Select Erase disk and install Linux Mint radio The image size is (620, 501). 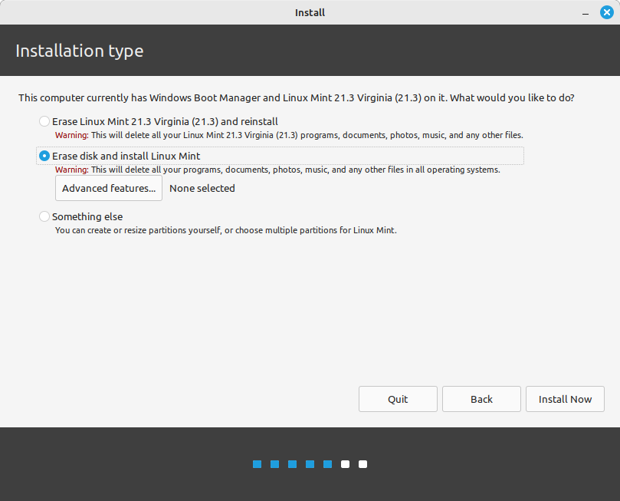(44, 156)
